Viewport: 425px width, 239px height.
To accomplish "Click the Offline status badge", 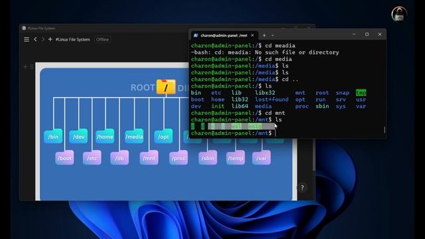I will point(102,40).
